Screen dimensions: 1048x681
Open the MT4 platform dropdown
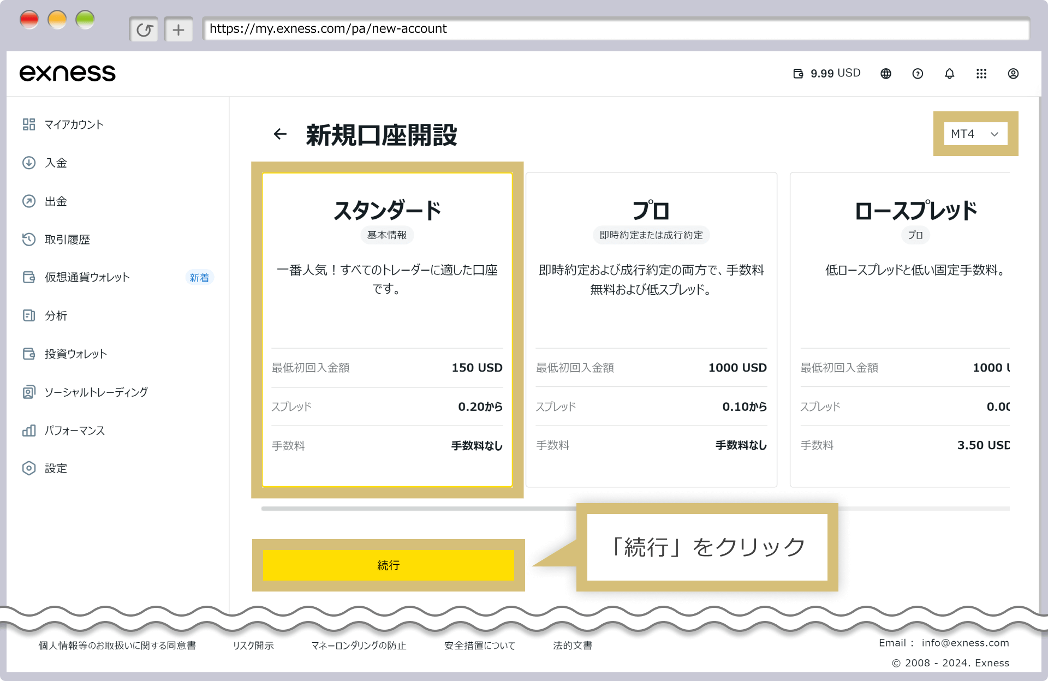click(975, 134)
